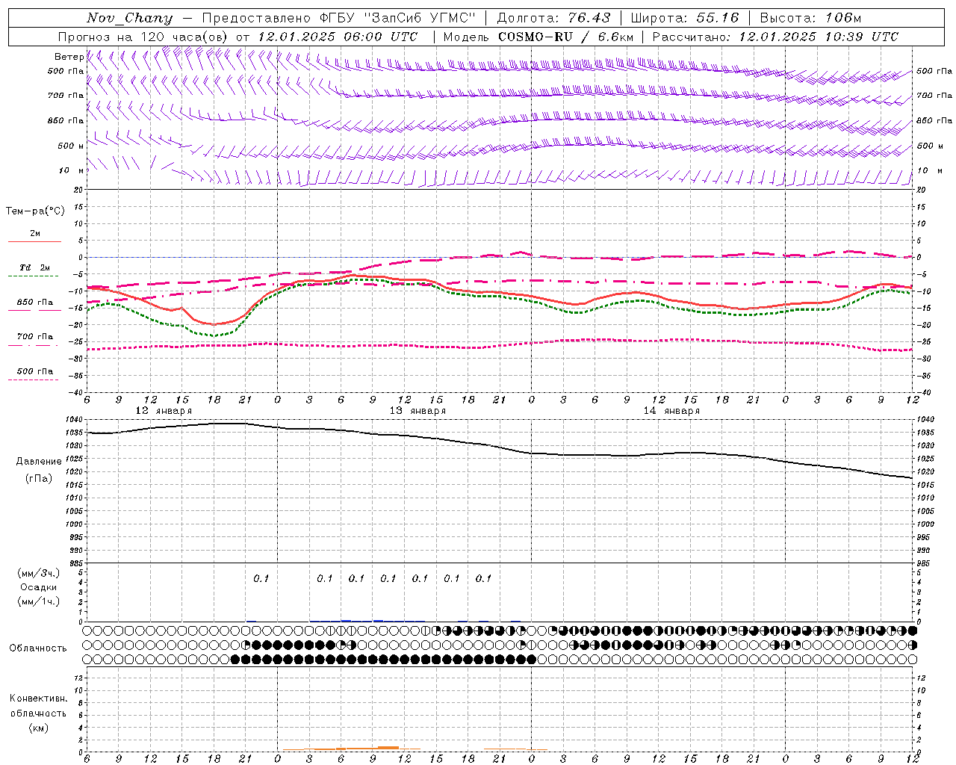Screen dimensions: 956x765
Task: Click the Ветер wind panel label
Action: pyautogui.click(x=69, y=57)
